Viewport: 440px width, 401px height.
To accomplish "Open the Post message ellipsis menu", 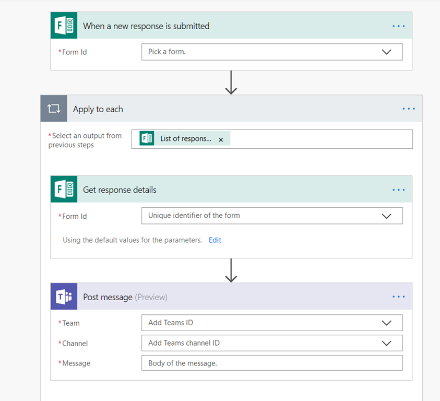I will [x=398, y=297].
